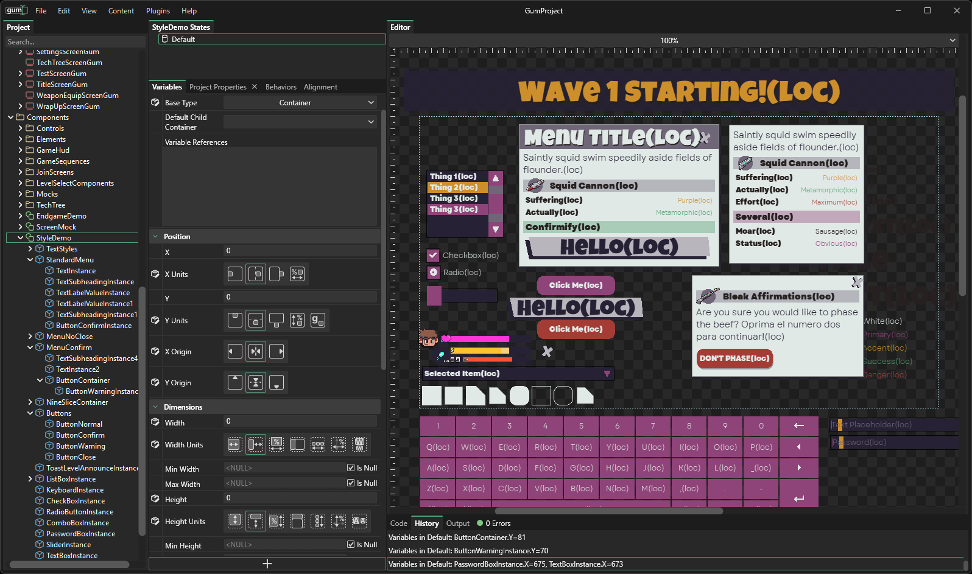The width and height of the screenshot is (972, 574).
Task: Open the Plugins menu
Action: (158, 11)
